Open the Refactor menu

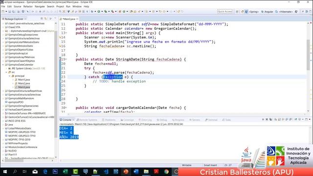pyautogui.click(x=28, y=6)
